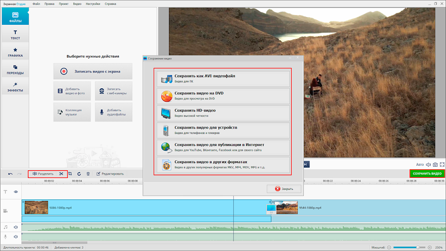Take a snapshot with the camera icon
The image size is (446, 251).
point(435,164)
